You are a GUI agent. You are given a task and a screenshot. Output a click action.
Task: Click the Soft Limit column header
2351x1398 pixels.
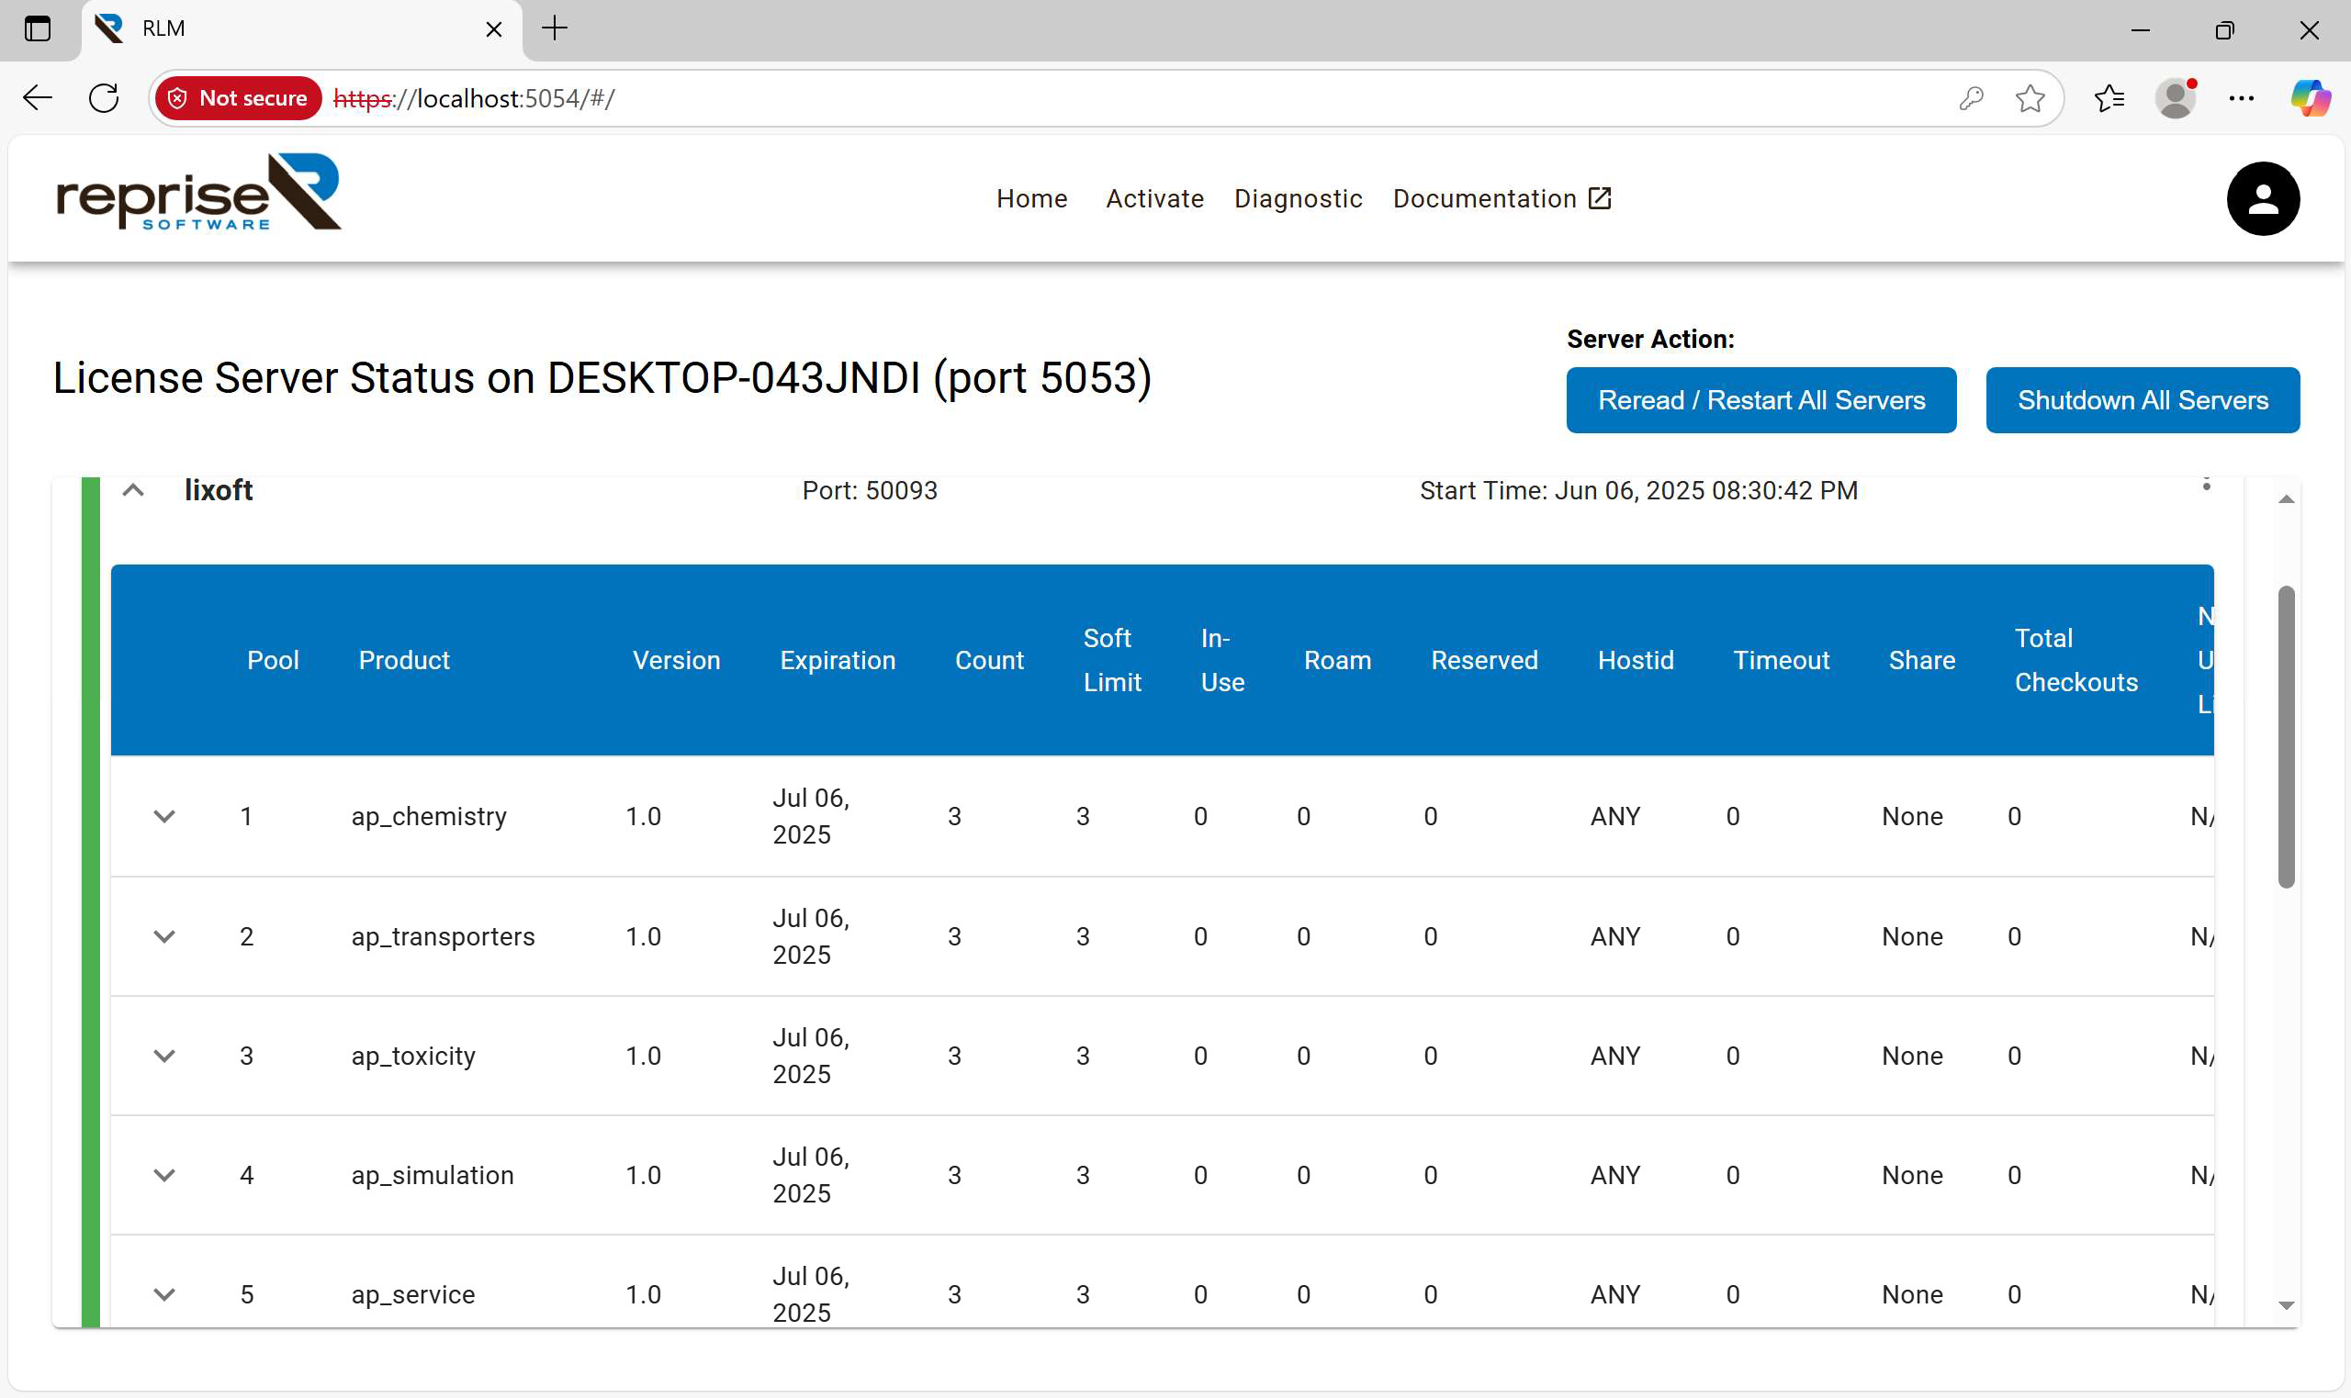pos(1112,660)
